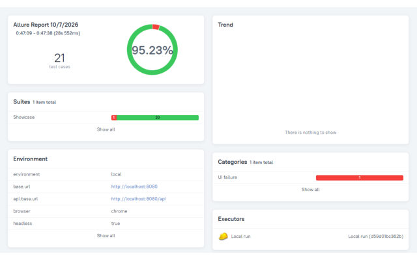The height and width of the screenshot is (260, 417).
Task: Click the Local run (d59d01bc362b) build text
Action: [x=376, y=237]
